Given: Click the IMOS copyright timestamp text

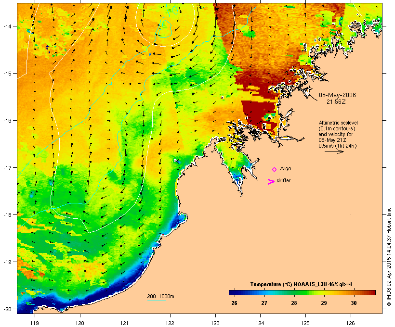Looking at the screenshot, I should click(389, 257).
